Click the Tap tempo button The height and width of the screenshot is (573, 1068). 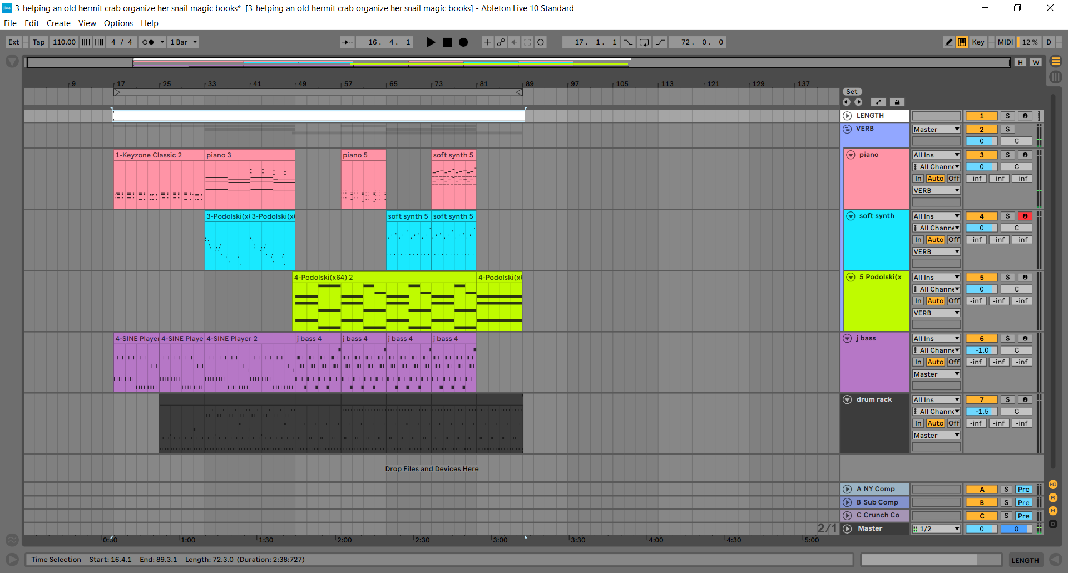pyautogui.click(x=38, y=42)
